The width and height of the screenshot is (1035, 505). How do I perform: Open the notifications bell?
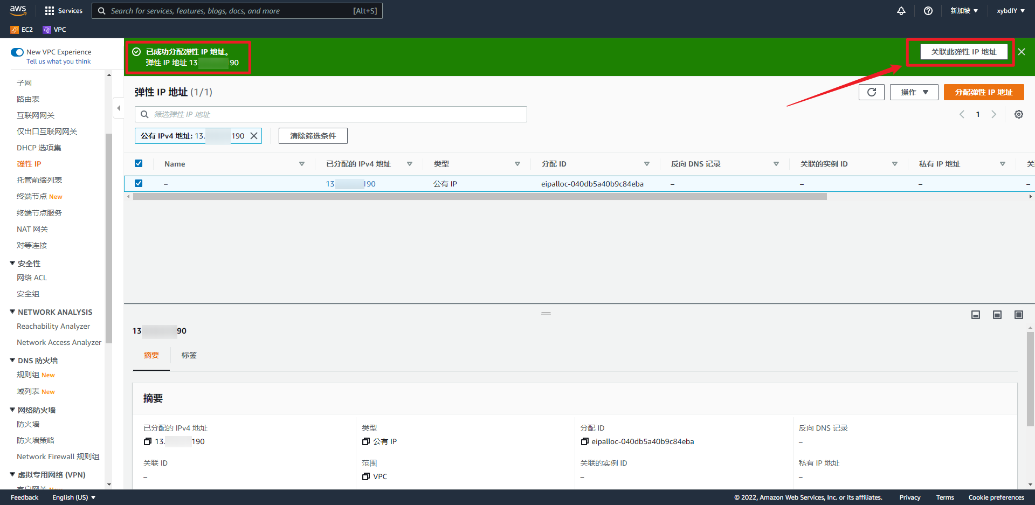(901, 11)
